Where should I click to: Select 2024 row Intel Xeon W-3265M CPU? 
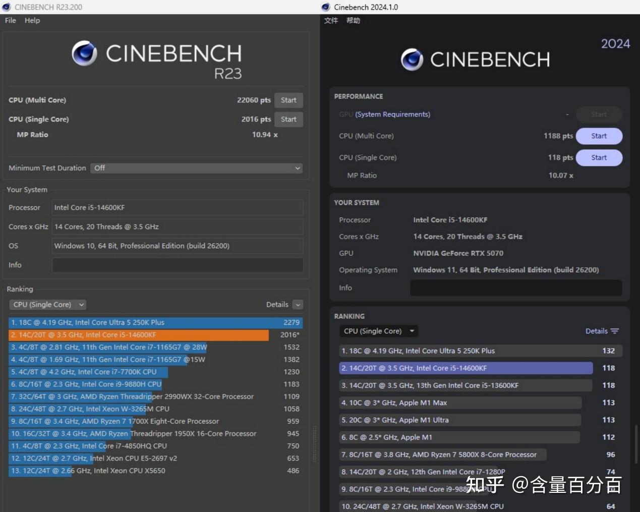(x=481, y=506)
